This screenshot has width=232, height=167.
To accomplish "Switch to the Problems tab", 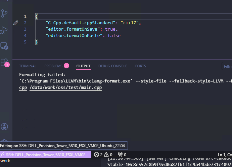I will click(54, 66).
